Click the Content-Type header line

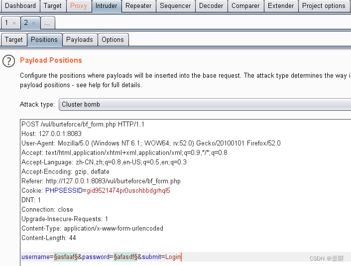[92, 228]
